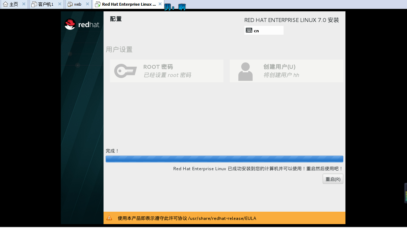The height and width of the screenshot is (228, 407).
Task: Click the 将创建用户 hh status text
Action: (x=281, y=75)
